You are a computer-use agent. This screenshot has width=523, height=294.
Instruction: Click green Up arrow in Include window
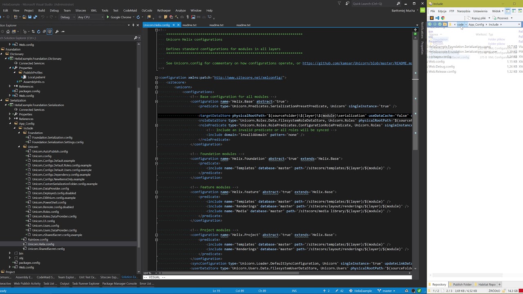click(440, 24)
